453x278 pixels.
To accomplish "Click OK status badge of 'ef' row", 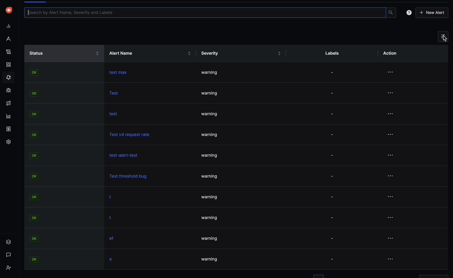I will [x=34, y=239].
